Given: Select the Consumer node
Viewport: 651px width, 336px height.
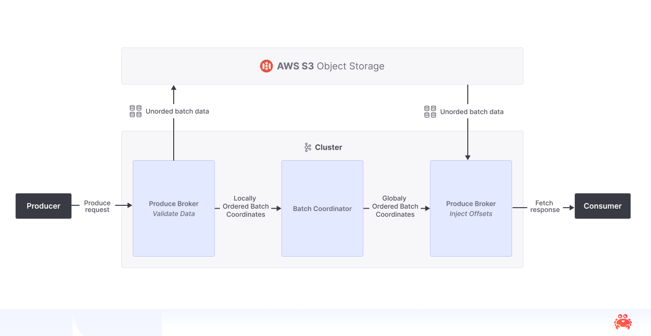Looking at the screenshot, I should click(x=602, y=206).
